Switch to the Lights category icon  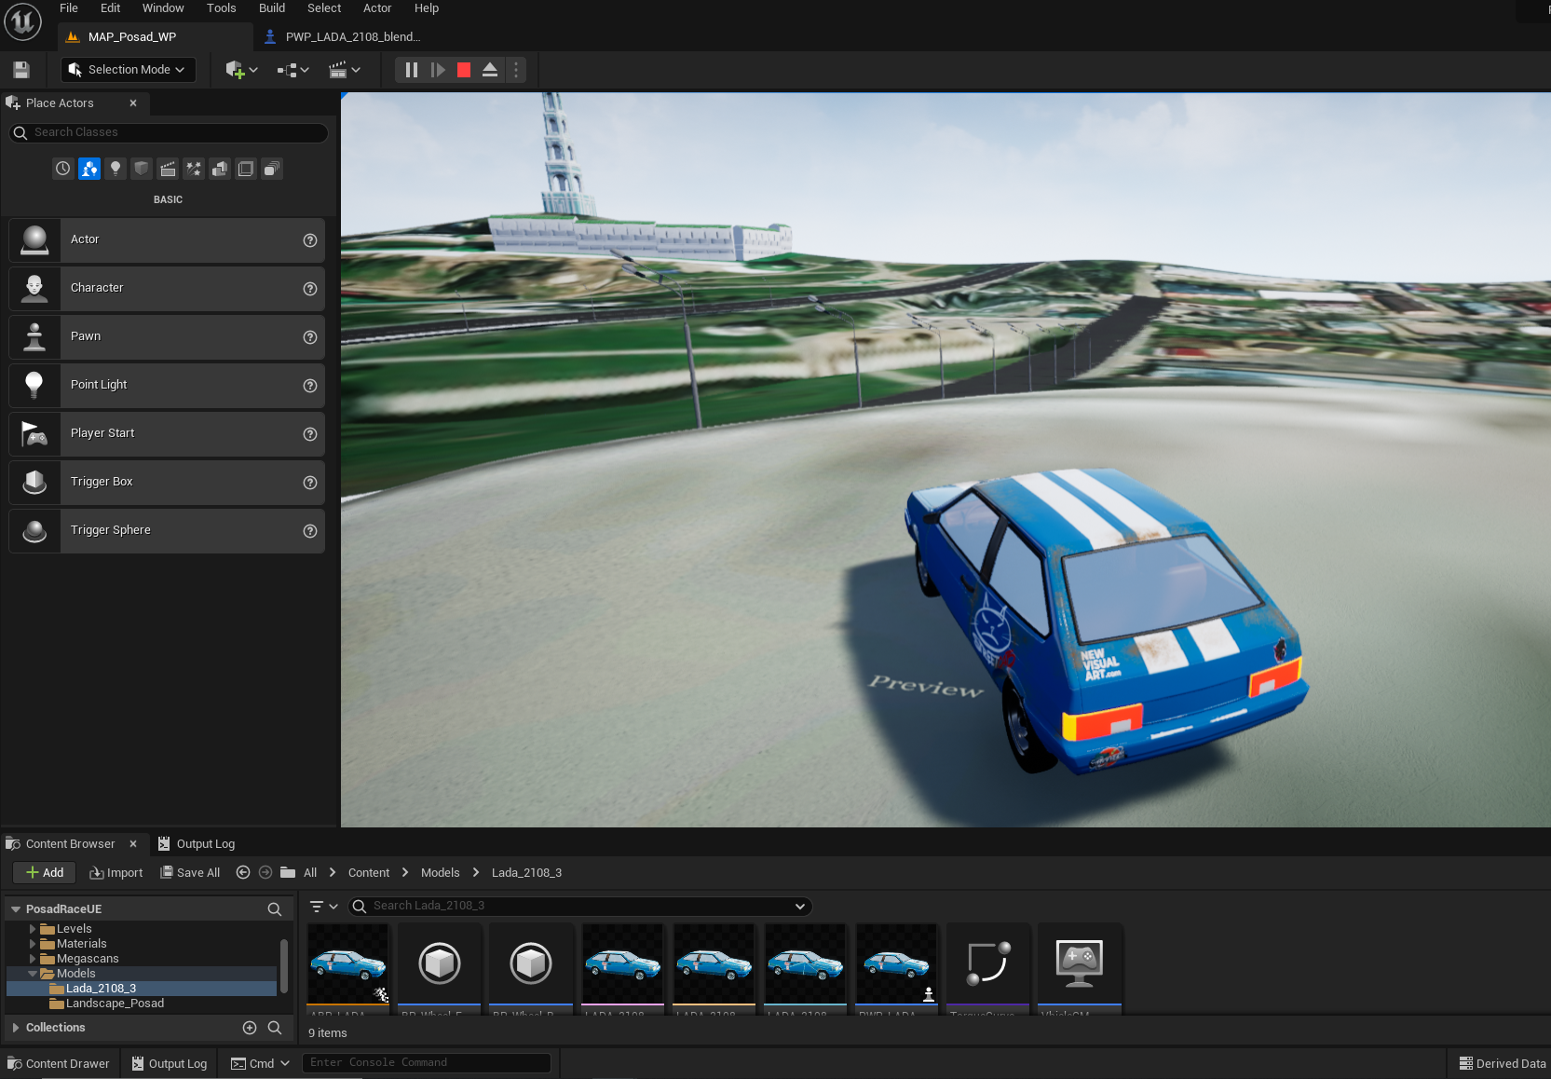coord(116,169)
